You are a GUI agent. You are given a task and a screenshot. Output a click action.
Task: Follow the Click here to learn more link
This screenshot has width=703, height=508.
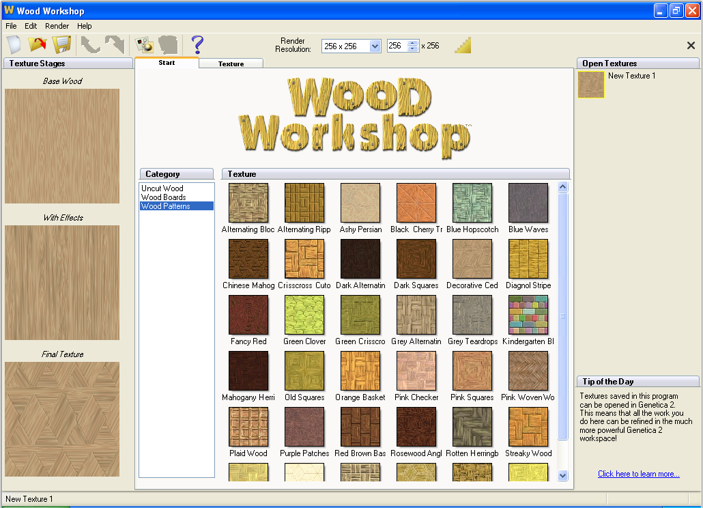point(638,474)
